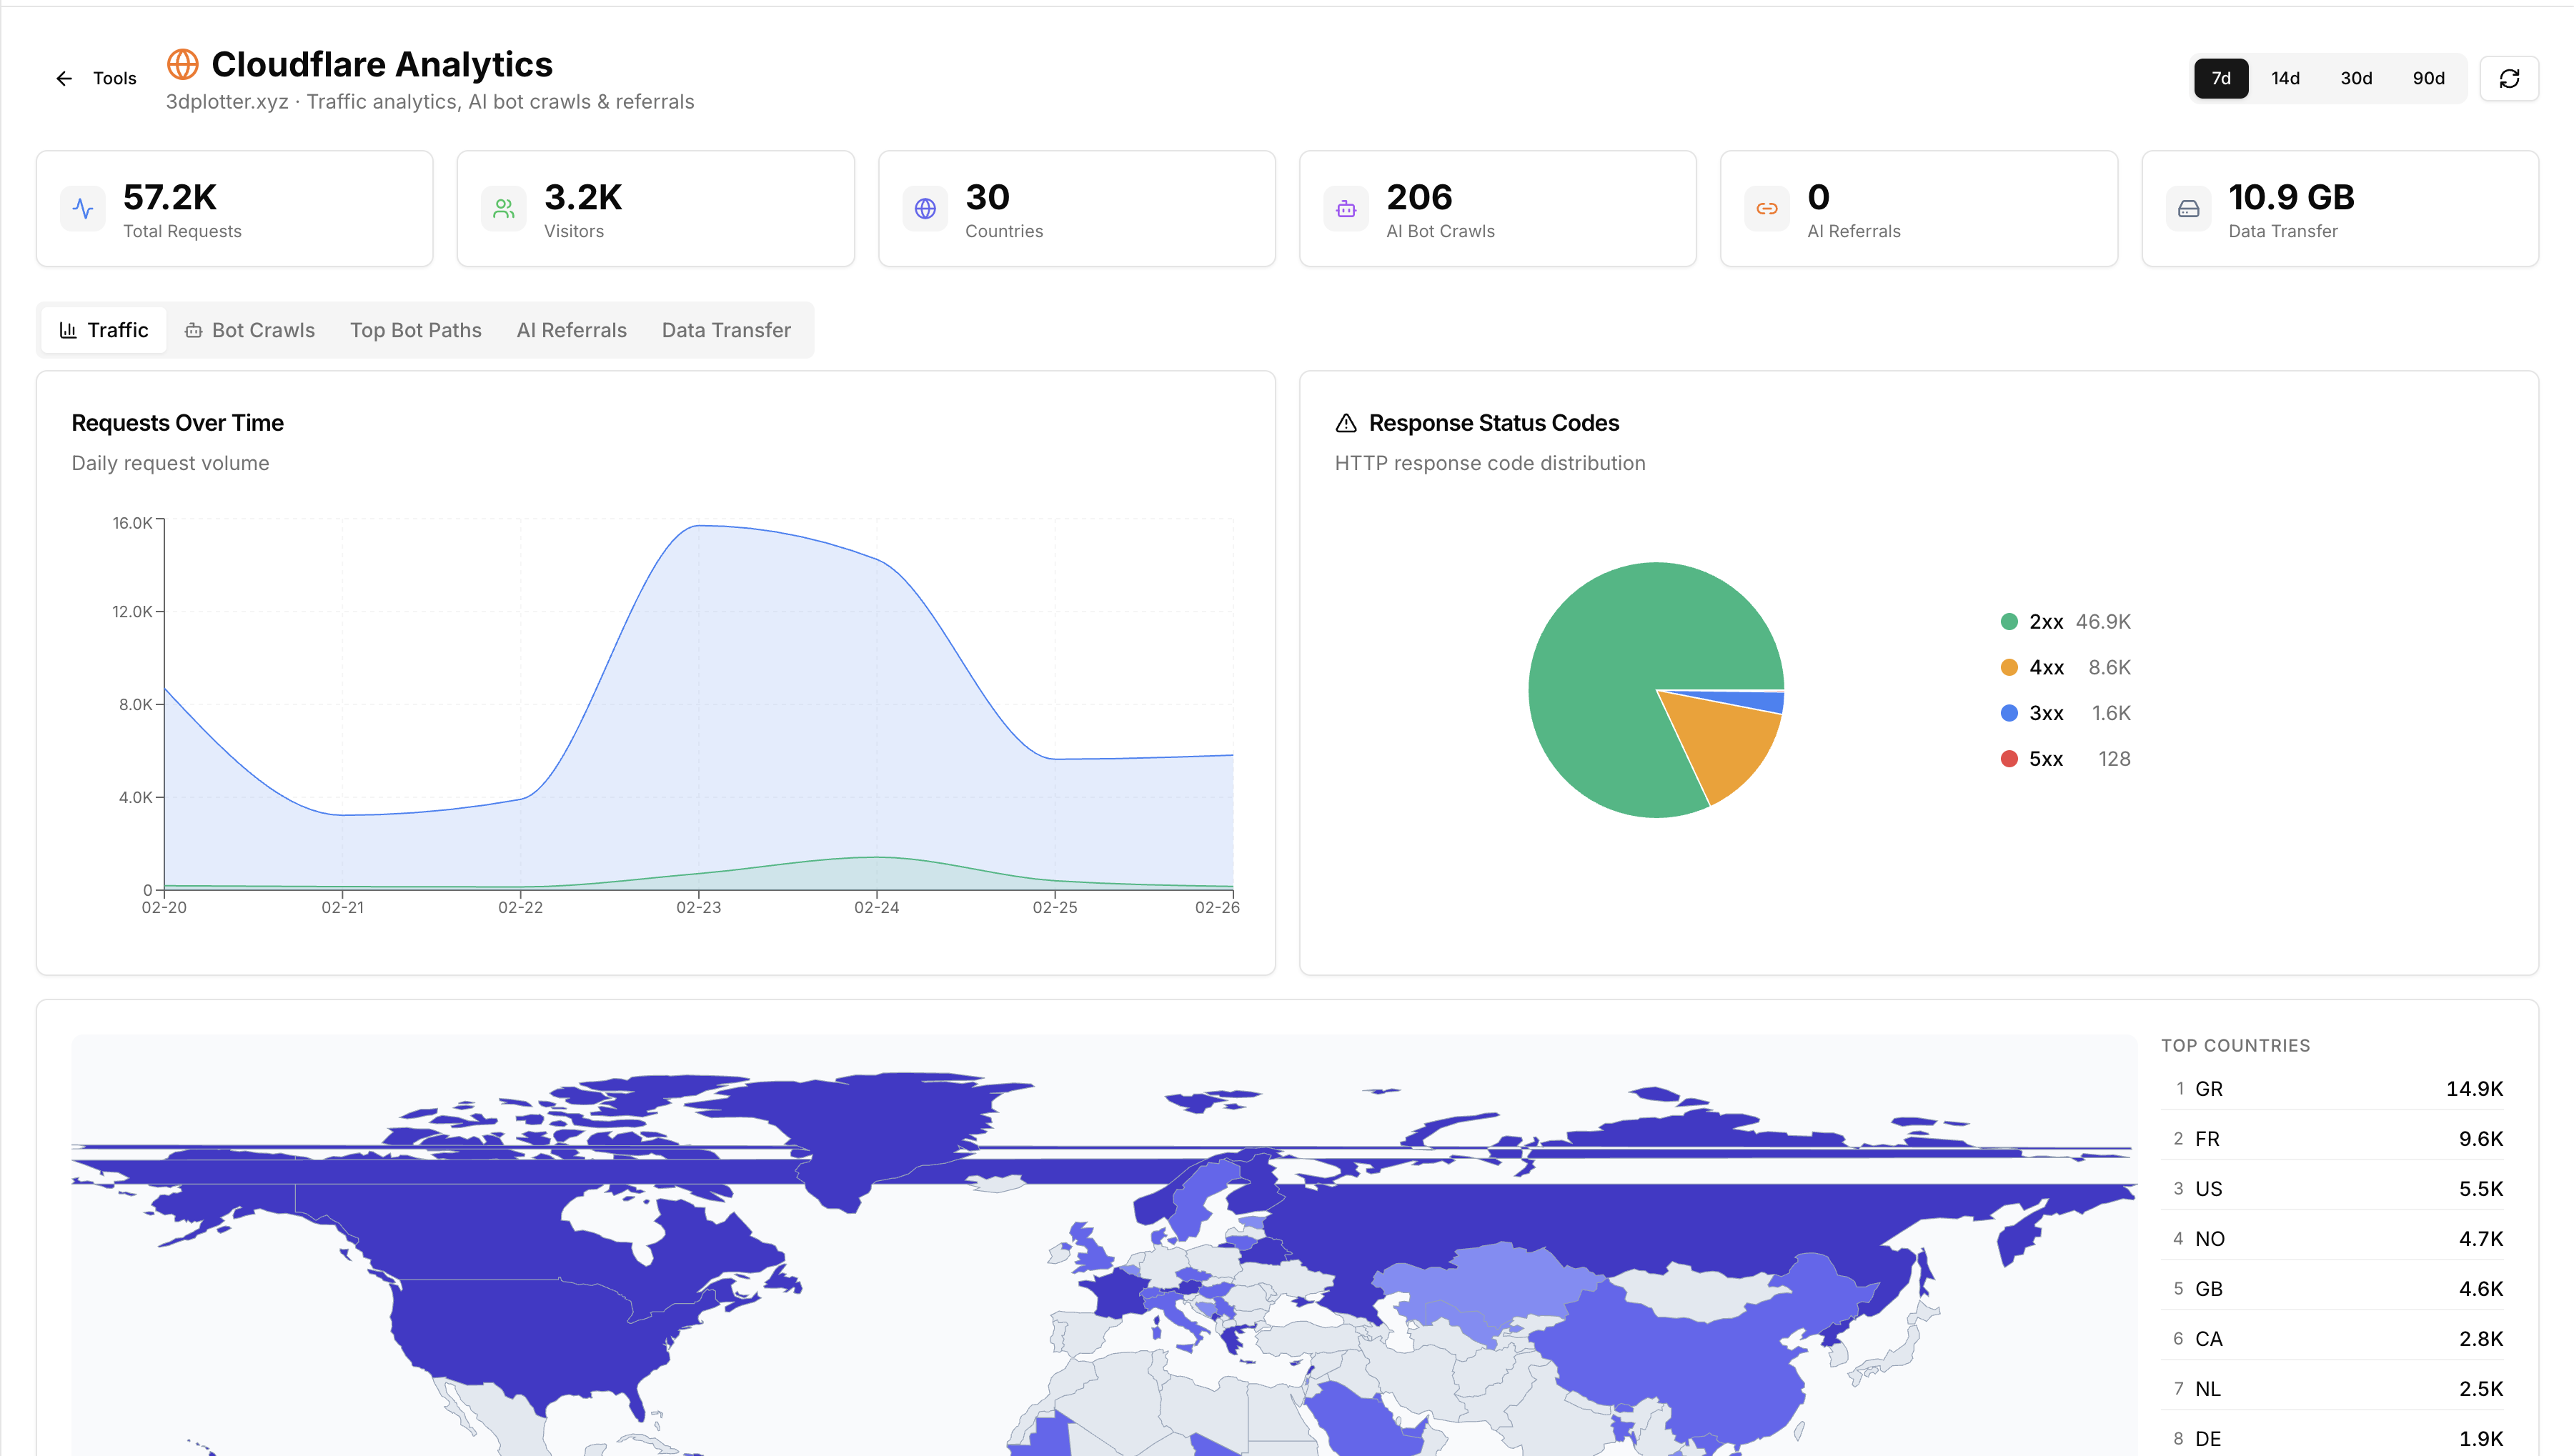This screenshot has height=1456, width=2574.
Task: Select the 90d time range
Action: tap(2428, 78)
